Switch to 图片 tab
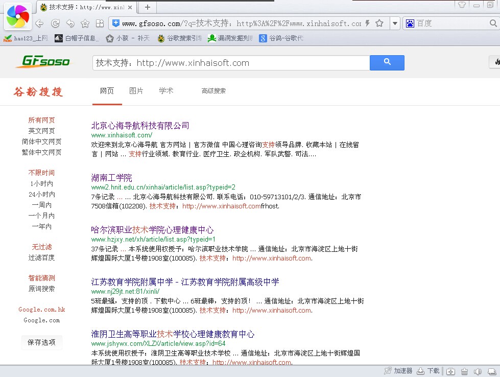This screenshot has height=377, width=500. click(136, 91)
